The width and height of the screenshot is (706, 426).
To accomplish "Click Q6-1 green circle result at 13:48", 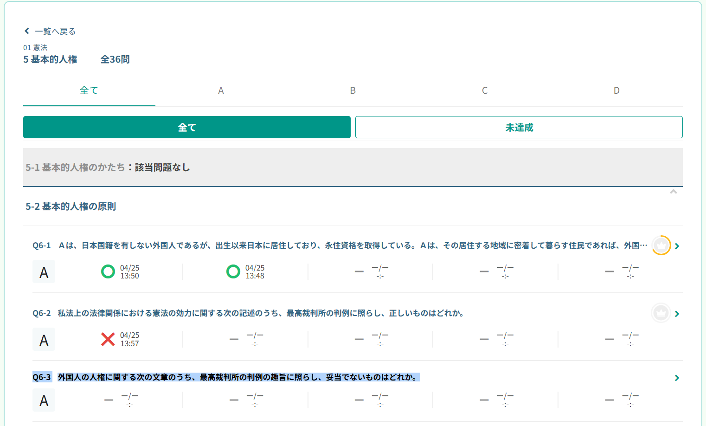I will point(233,271).
